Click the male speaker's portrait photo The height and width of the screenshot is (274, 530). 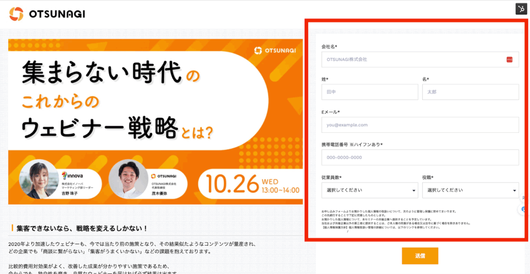click(128, 179)
